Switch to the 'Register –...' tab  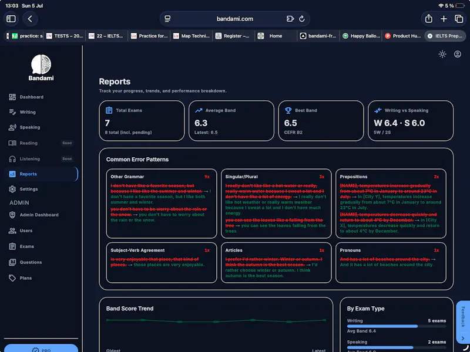click(x=234, y=36)
